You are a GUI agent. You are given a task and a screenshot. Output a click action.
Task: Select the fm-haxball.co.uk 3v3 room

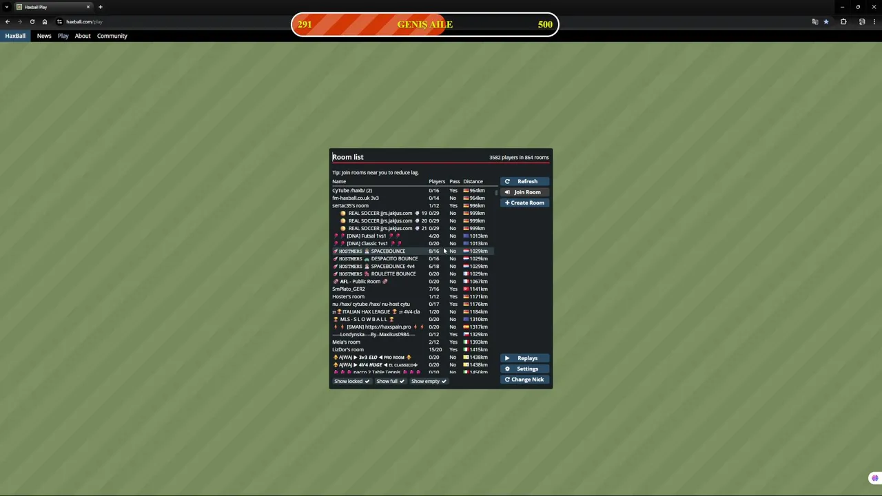click(x=412, y=198)
